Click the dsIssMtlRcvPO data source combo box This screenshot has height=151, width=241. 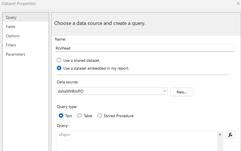point(109,91)
